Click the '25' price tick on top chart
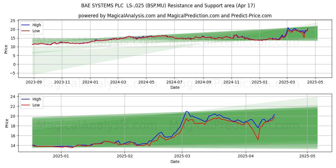 (x=13, y=21)
